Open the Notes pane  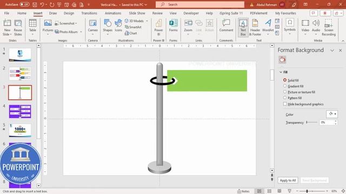[x=243, y=191]
